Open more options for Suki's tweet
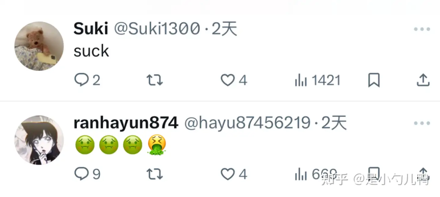The height and width of the screenshot is (197, 440). [422, 29]
